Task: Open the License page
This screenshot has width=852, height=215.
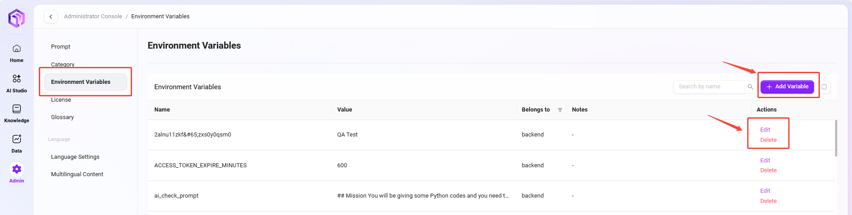Action: [x=61, y=100]
